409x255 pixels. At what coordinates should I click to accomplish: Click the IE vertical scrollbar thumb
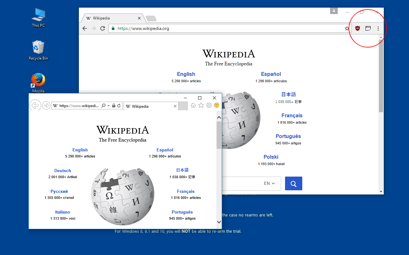pos(219,135)
